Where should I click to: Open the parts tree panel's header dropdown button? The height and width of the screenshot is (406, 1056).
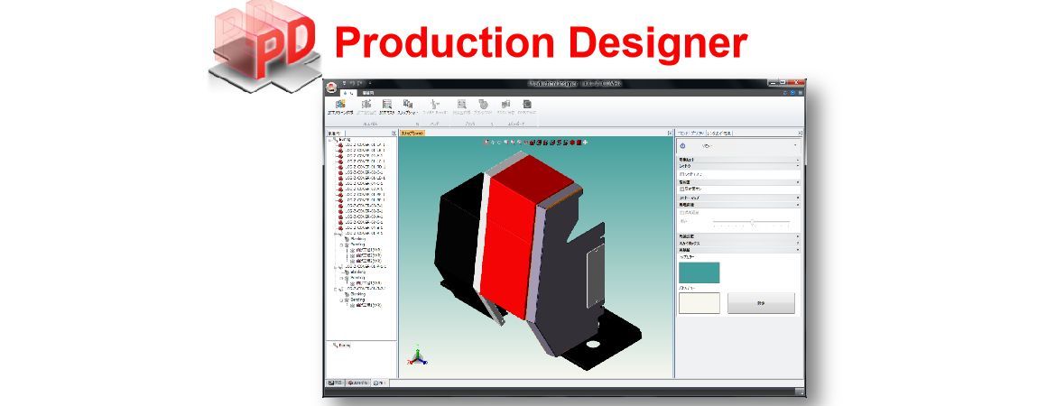tap(394, 134)
